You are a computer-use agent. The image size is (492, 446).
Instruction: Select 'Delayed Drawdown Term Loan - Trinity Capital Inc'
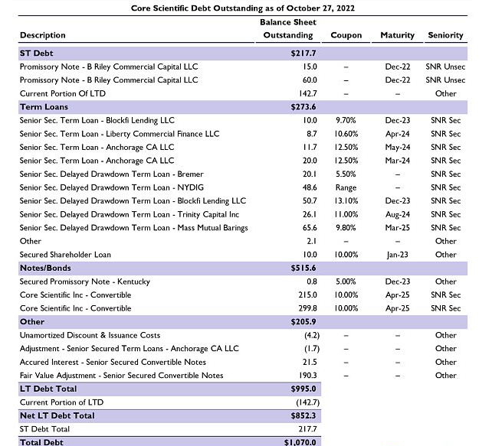(x=130, y=214)
